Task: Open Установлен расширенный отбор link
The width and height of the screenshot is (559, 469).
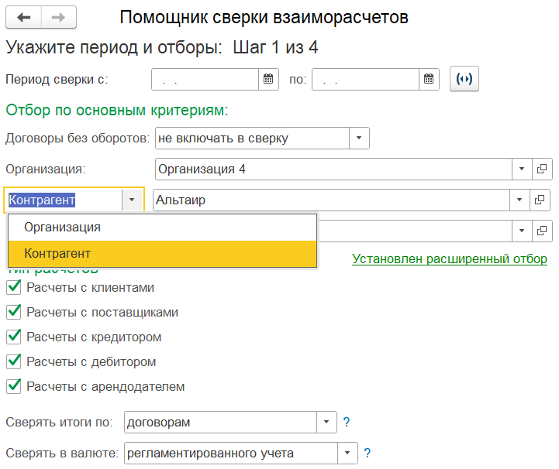Action: click(x=449, y=259)
